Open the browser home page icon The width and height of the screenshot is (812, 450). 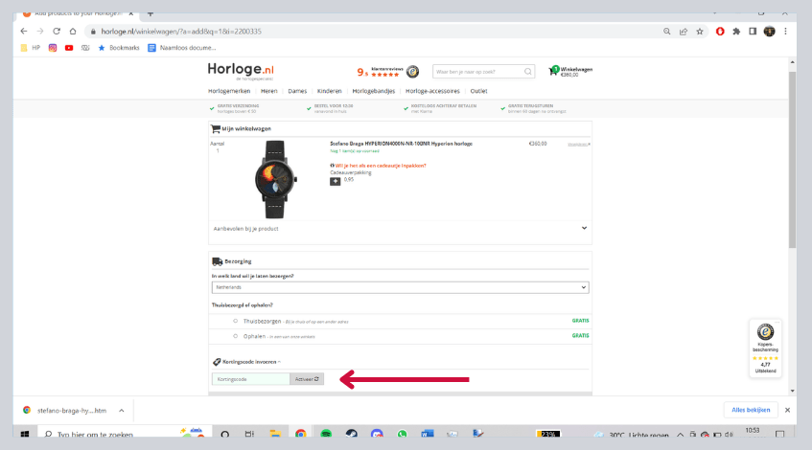click(73, 31)
